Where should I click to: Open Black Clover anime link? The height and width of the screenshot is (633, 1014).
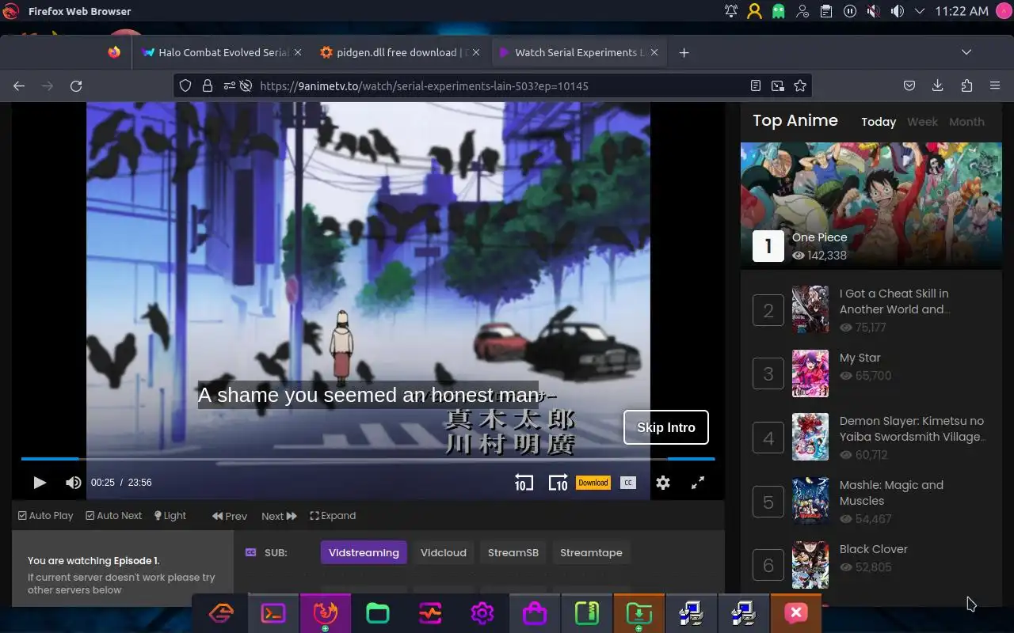point(873,549)
